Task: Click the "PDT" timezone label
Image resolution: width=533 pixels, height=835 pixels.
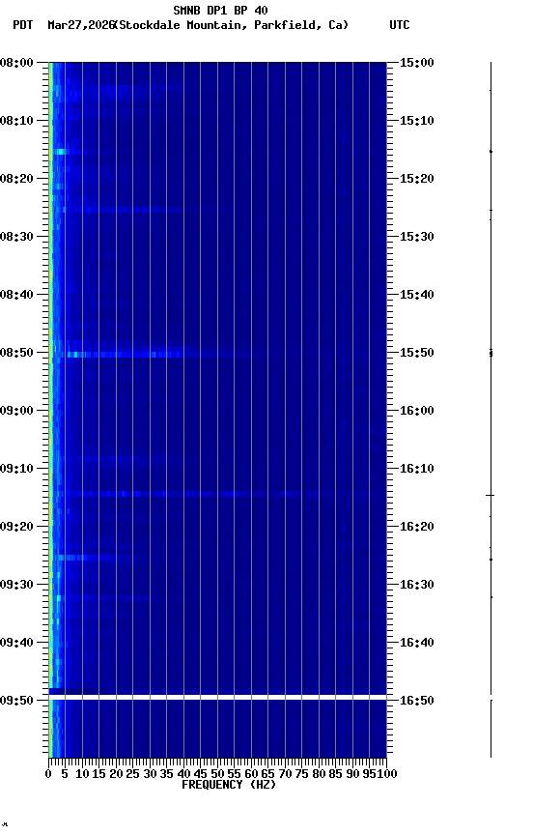Action: coord(23,25)
